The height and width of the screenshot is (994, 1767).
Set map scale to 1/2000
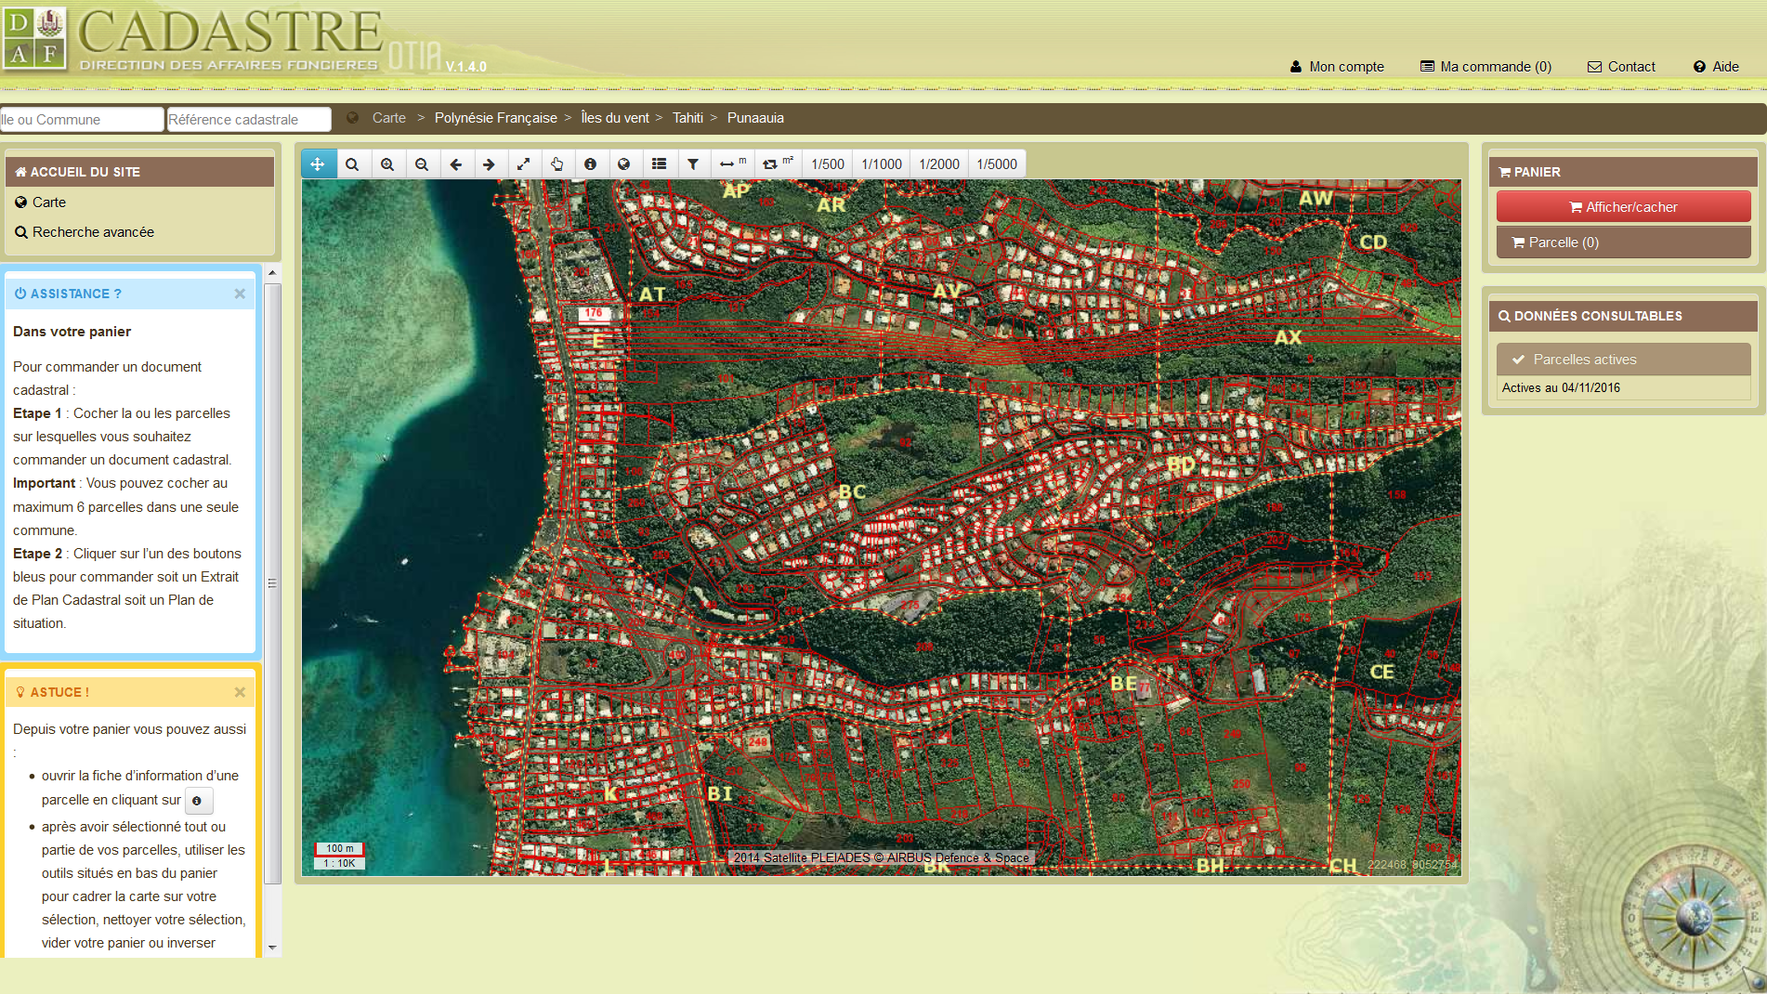click(x=938, y=164)
